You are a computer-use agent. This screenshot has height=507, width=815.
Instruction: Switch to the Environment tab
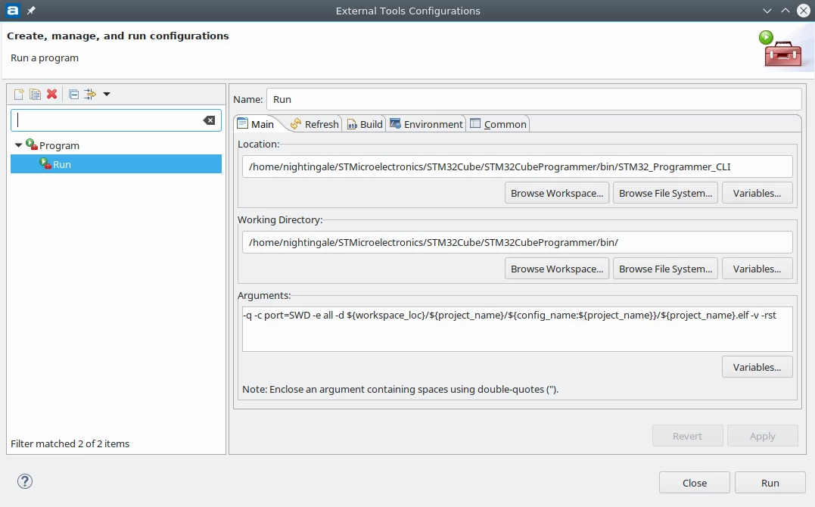pyautogui.click(x=426, y=124)
